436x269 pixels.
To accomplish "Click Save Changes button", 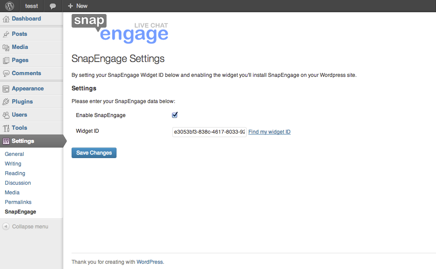I will coord(94,153).
